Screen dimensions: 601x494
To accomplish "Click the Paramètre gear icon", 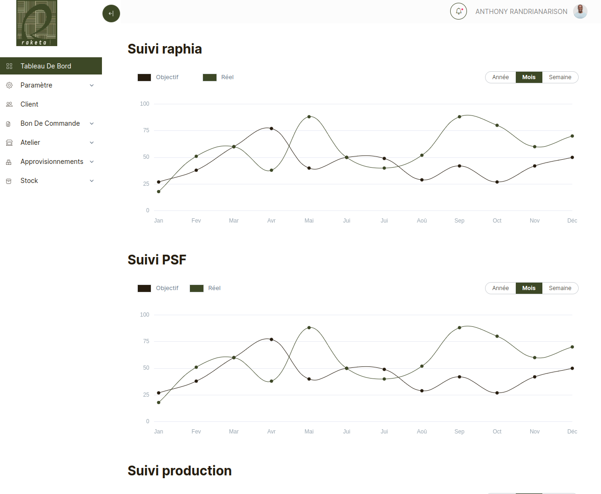I will (9, 85).
